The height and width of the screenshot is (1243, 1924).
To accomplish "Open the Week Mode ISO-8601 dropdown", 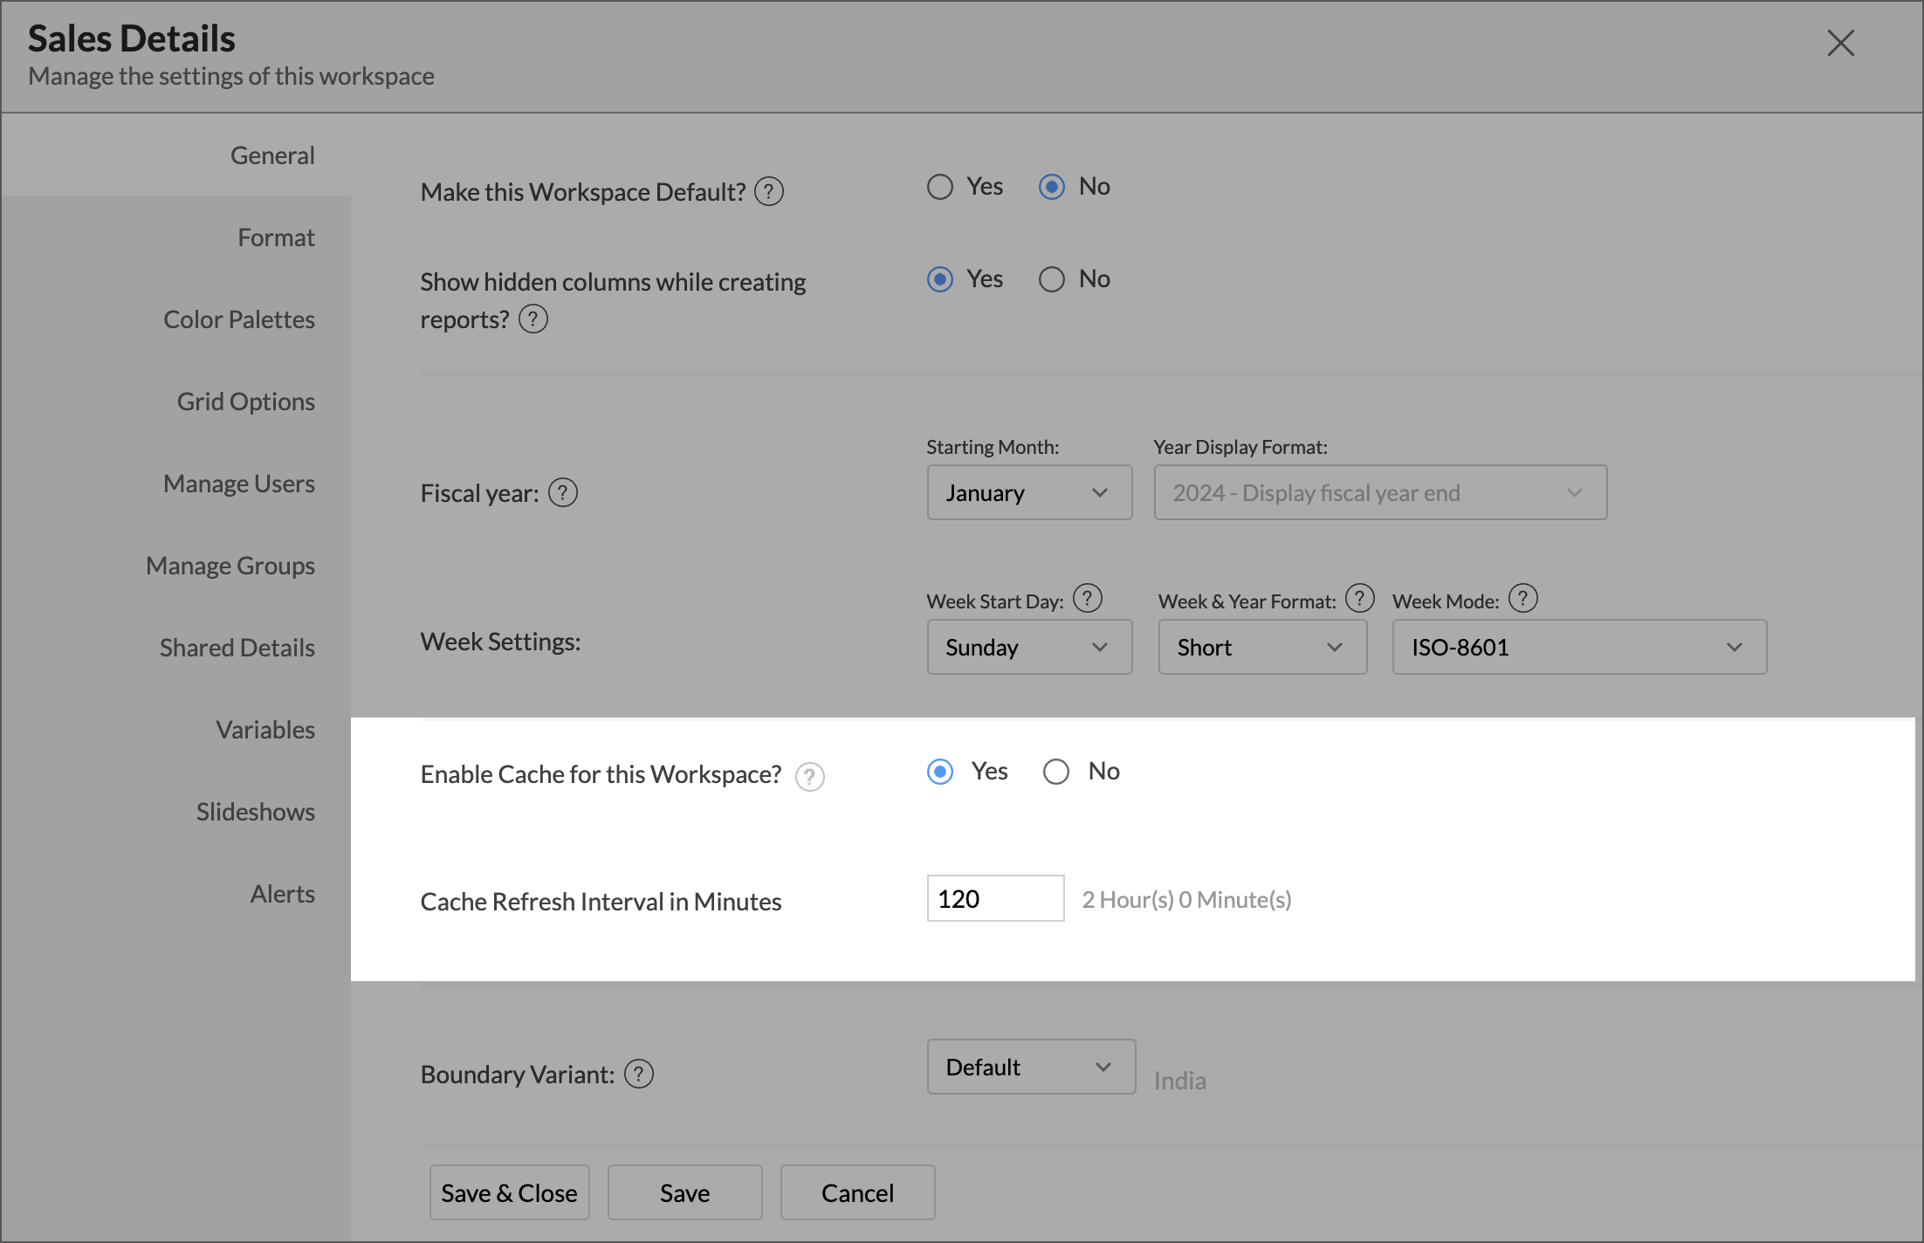I will [1579, 647].
